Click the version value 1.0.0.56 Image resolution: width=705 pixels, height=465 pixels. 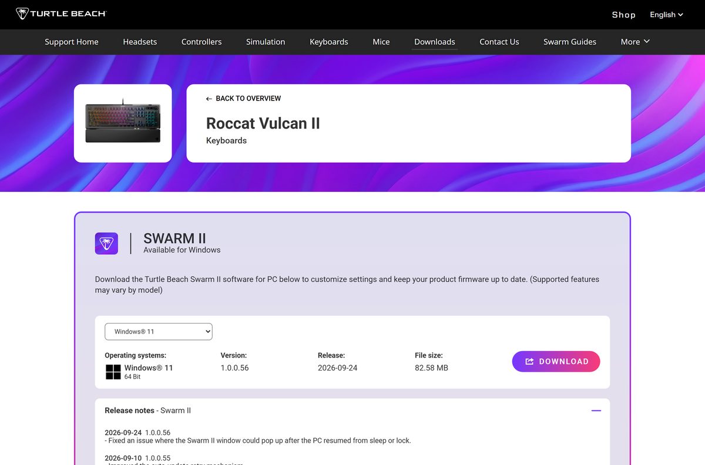click(235, 368)
